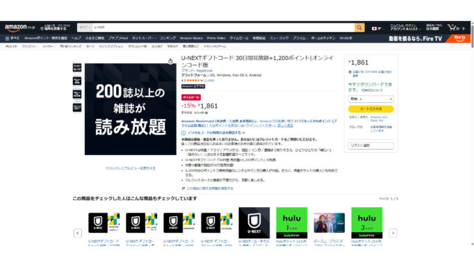Open the shopping cart icon
The image size is (474, 267).
click(x=457, y=28)
